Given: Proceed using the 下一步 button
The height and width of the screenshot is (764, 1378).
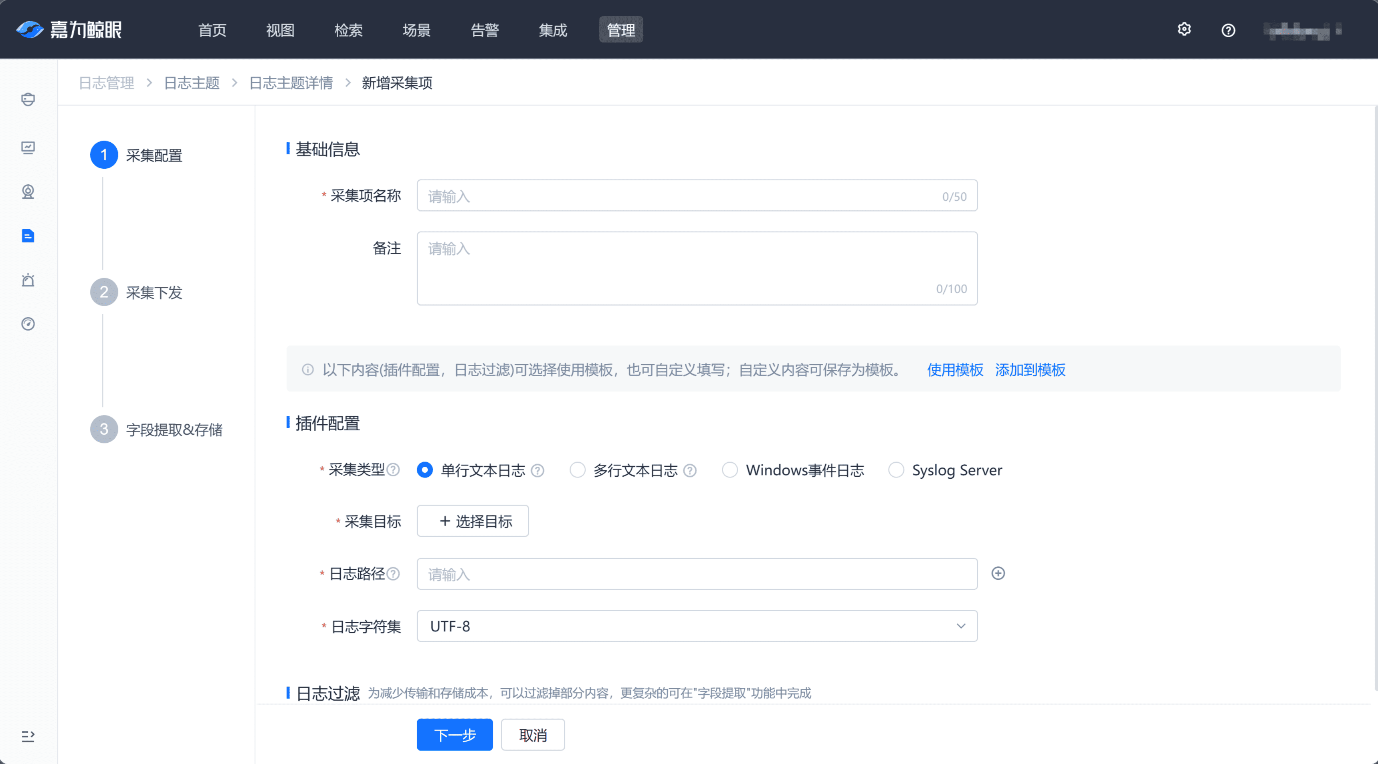Looking at the screenshot, I should tap(454, 735).
